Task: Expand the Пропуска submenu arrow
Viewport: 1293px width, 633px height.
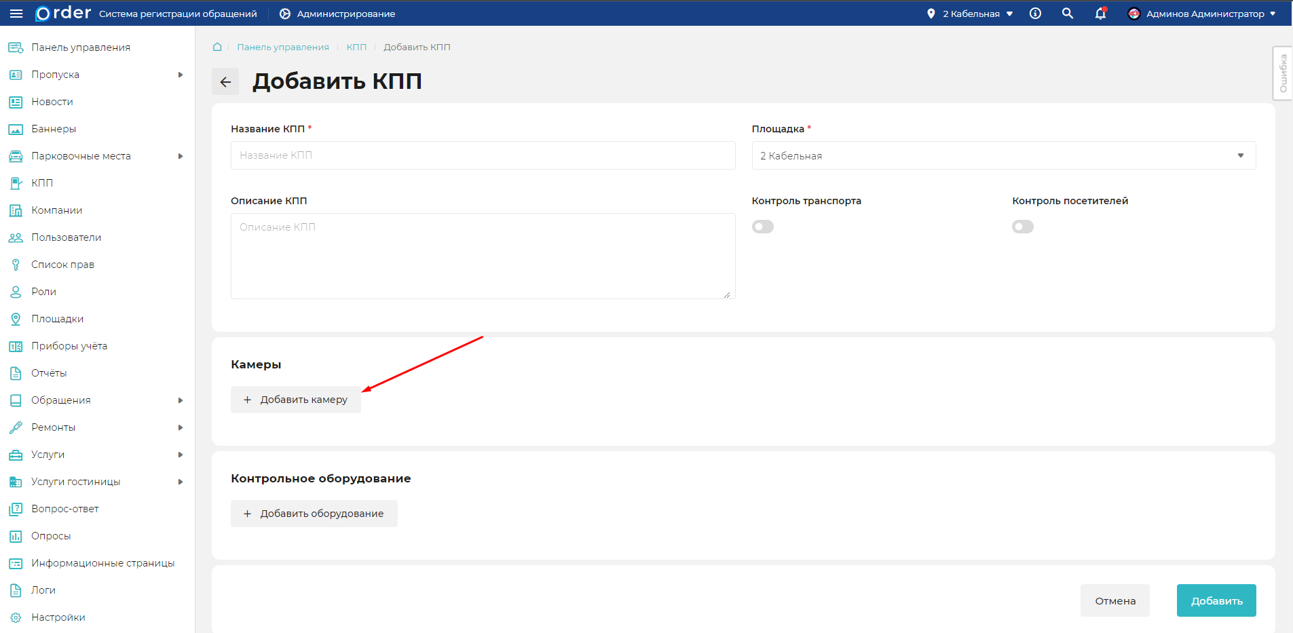Action: tap(181, 75)
